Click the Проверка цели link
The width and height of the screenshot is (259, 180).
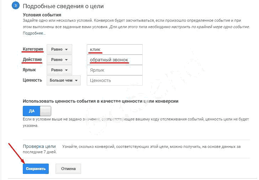[39, 146]
